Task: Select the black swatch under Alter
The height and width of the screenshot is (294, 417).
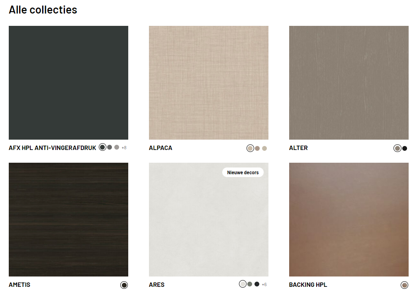Action: [x=405, y=148]
